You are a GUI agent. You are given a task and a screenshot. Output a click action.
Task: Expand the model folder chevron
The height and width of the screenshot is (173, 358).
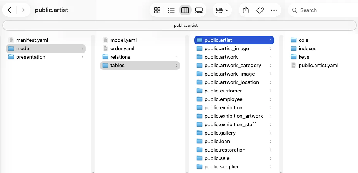82,48
